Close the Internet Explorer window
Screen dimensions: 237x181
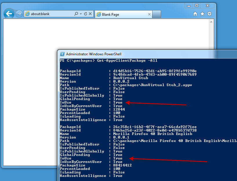[x=207, y=6]
